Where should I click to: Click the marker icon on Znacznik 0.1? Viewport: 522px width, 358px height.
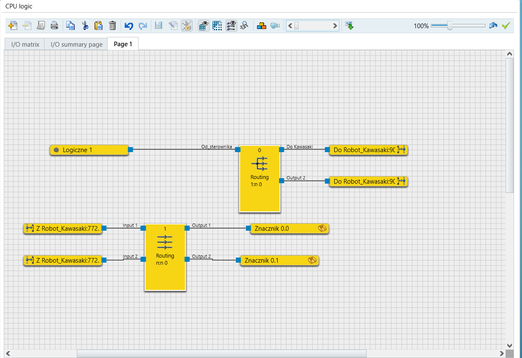[312, 261]
